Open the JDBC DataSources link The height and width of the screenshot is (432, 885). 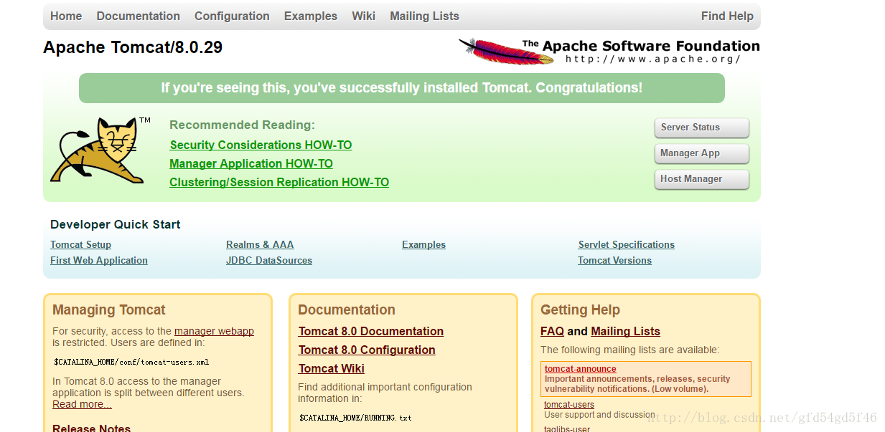[x=269, y=260]
